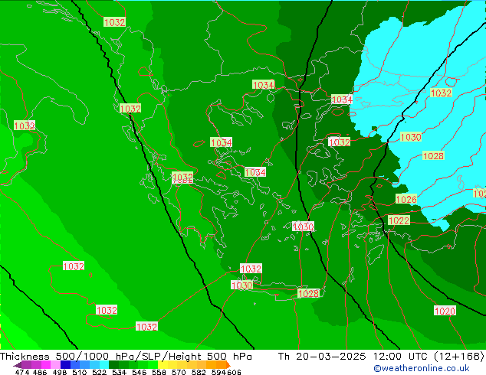The width and height of the screenshot is (486, 375).
Task: Click the 546 legend value
Action: coord(139,372)
